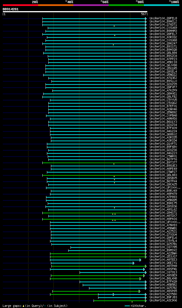The width and height of the screenshot is (182, 308).
Task: Click the orange ~40% identity legend segment
Action: click(x=56, y=5)
